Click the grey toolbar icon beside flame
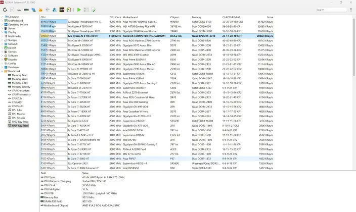Screen dimensions: 356x212 click(x=48, y=10)
